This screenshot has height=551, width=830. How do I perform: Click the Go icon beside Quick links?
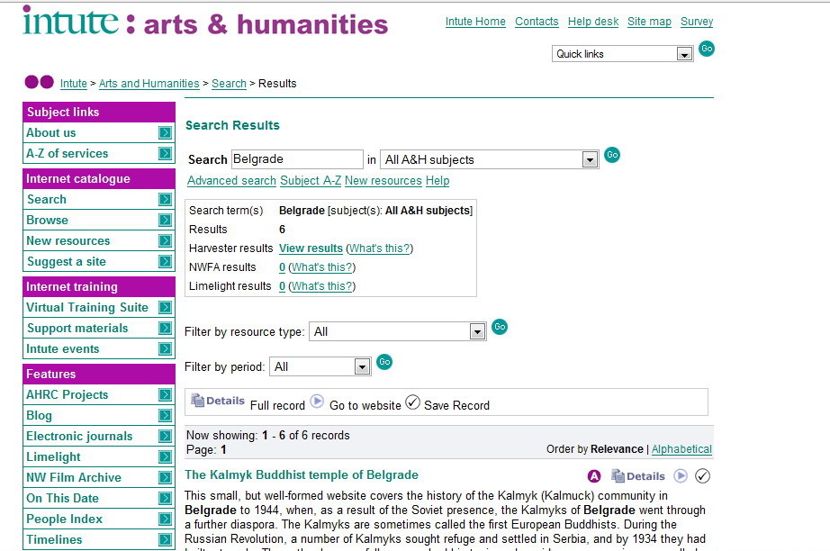(707, 49)
